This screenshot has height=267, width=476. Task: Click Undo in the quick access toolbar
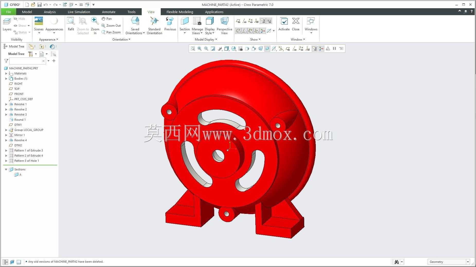pos(46,5)
